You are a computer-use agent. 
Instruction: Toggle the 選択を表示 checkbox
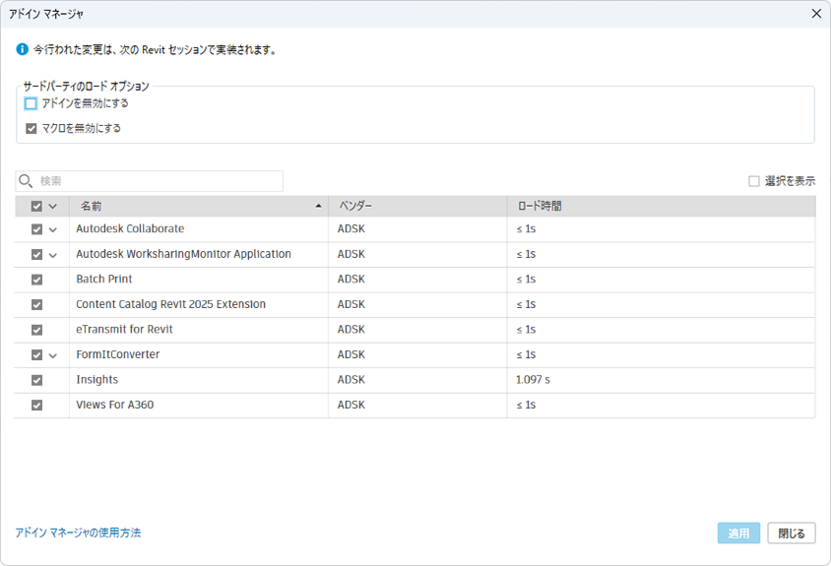753,181
